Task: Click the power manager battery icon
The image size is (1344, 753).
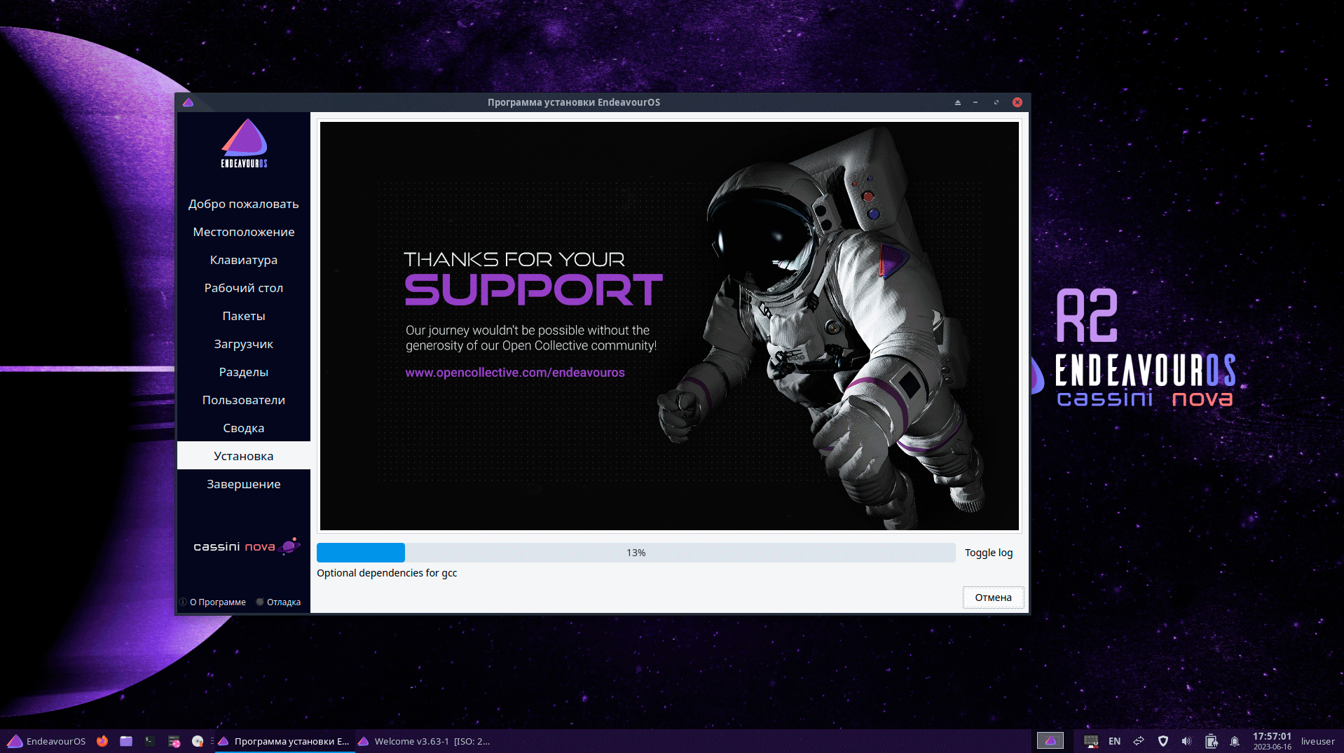Action: click(1211, 741)
